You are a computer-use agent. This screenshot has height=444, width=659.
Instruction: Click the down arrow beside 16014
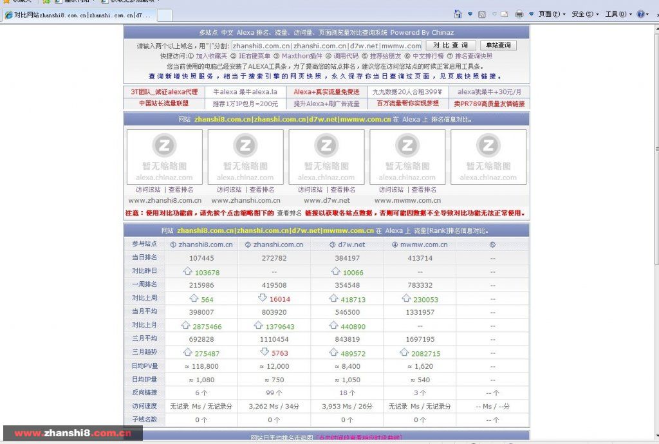click(263, 298)
